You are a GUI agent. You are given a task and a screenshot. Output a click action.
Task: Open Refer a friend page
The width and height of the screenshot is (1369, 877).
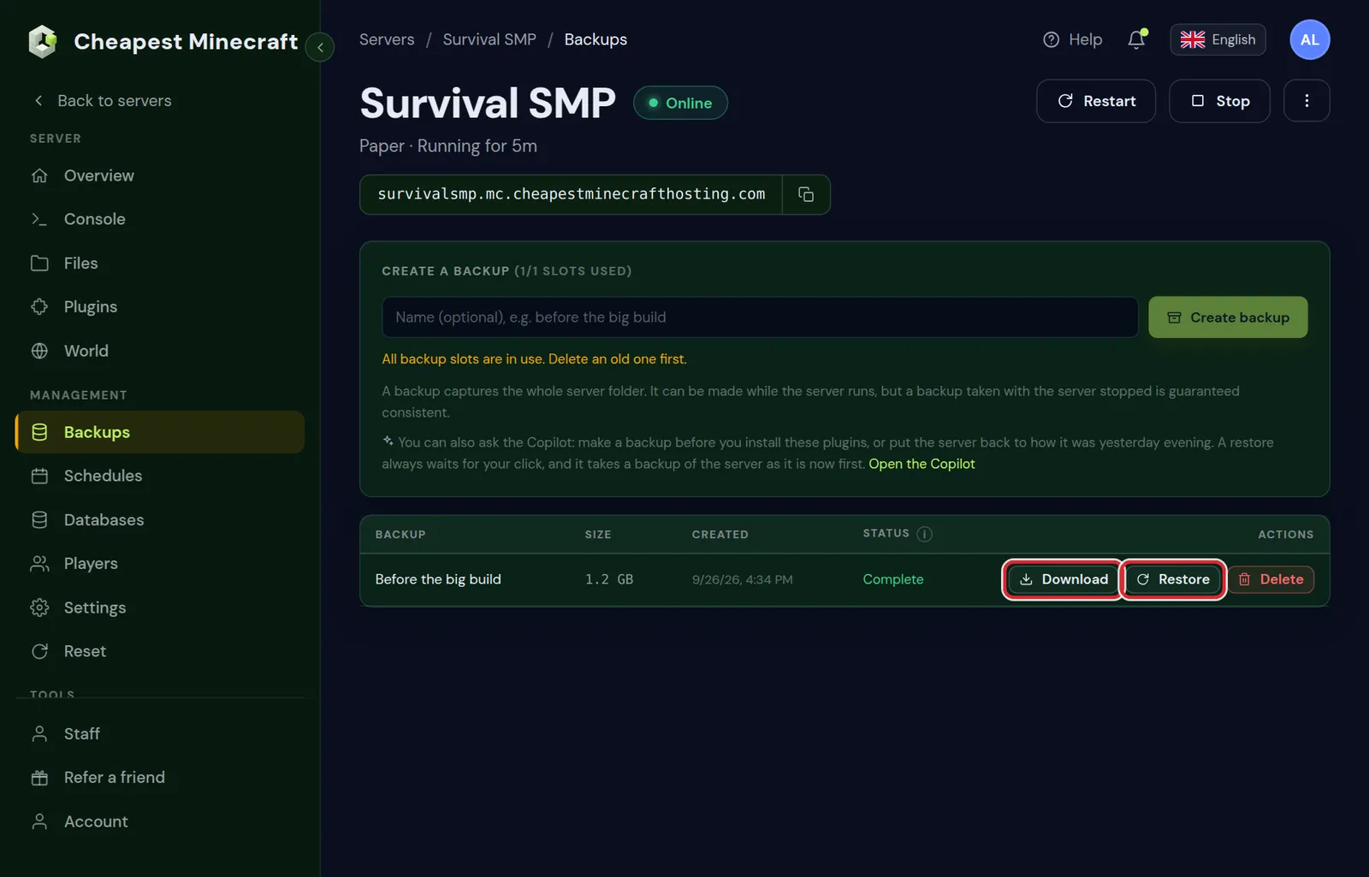coord(160,778)
